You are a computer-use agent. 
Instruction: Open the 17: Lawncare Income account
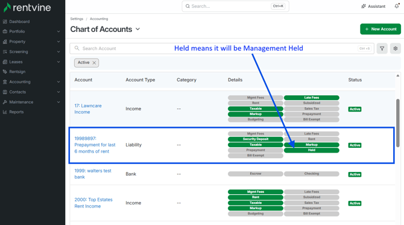coord(88,109)
